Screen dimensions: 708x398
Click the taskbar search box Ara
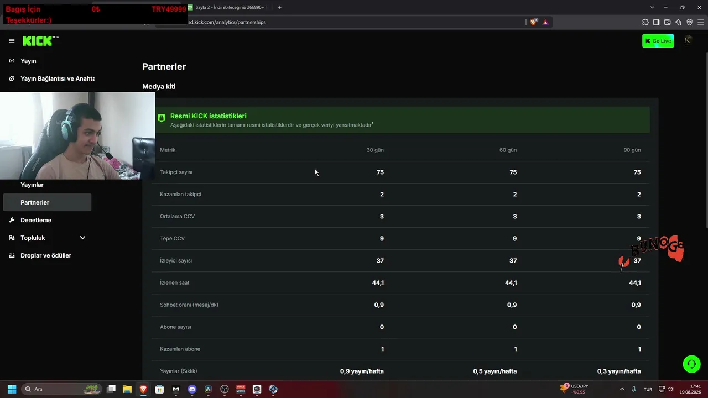(x=62, y=389)
